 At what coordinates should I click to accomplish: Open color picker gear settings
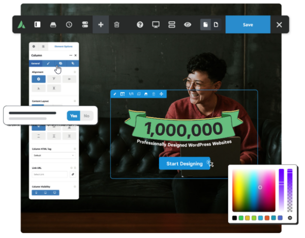click(x=290, y=218)
